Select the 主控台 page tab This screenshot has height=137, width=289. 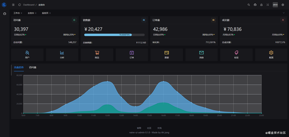click(31, 13)
